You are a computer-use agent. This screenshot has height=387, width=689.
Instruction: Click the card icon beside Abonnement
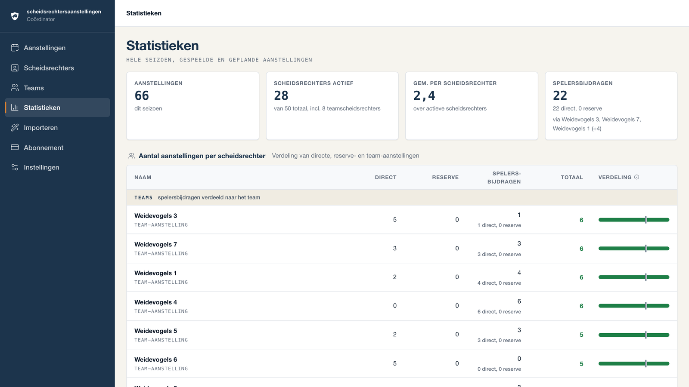pyautogui.click(x=15, y=147)
